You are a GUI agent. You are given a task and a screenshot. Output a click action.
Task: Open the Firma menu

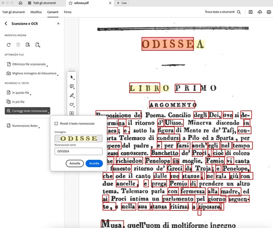tap(68, 12)
